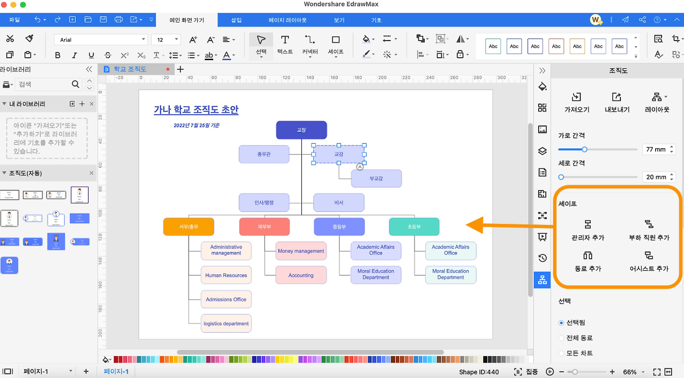
Task: Click the 가져오기 import icon
Action: 577,97
